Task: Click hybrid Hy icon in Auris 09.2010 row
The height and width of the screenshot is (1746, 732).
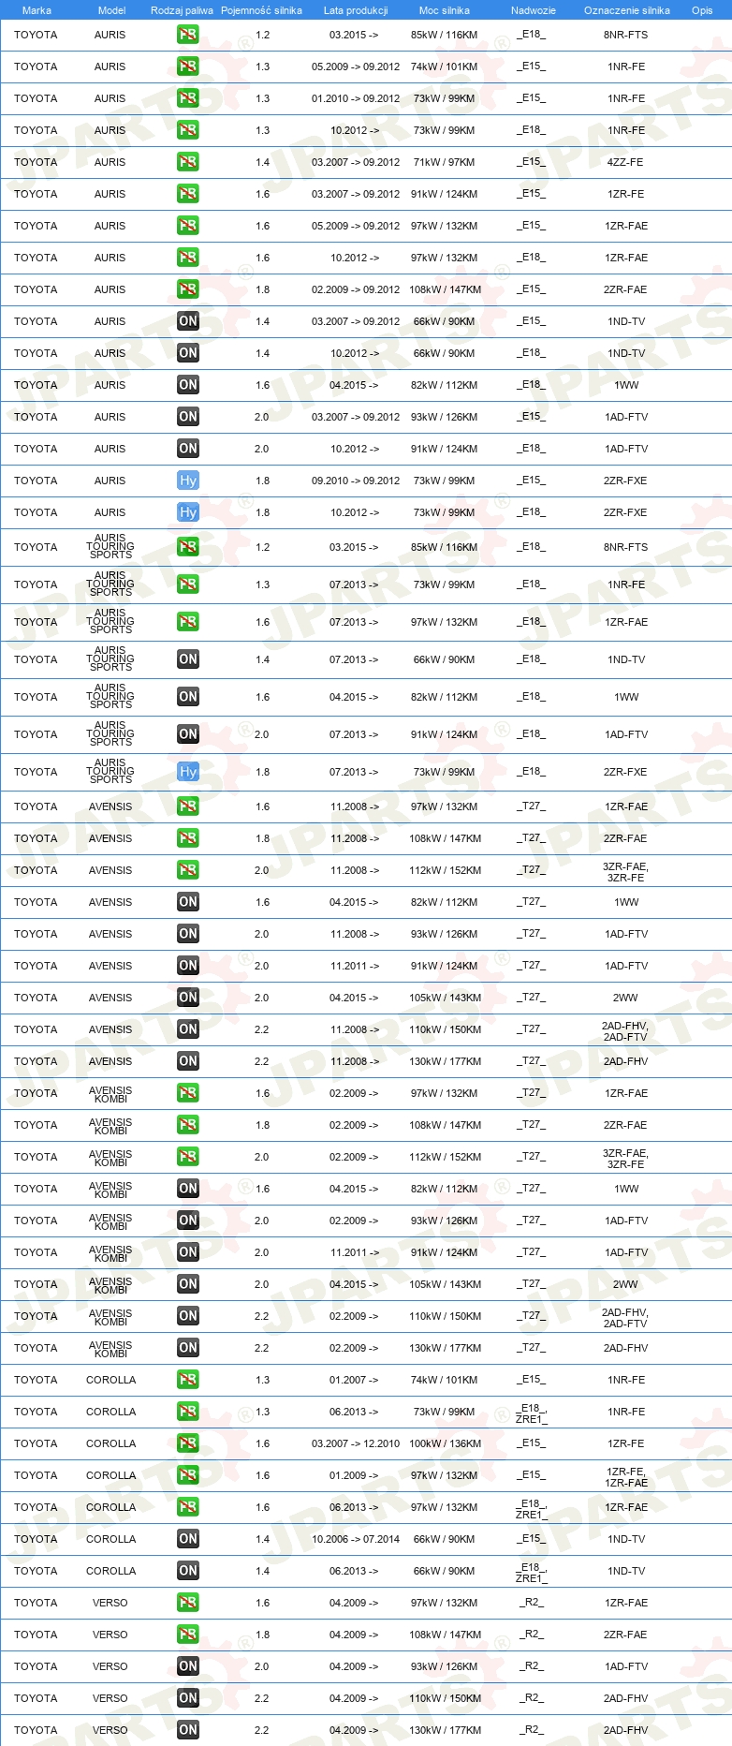Action: pyautogui.click(x=188, y=481)
